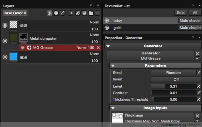
Task: Undock the Layers panel
Action: (91, 6)
